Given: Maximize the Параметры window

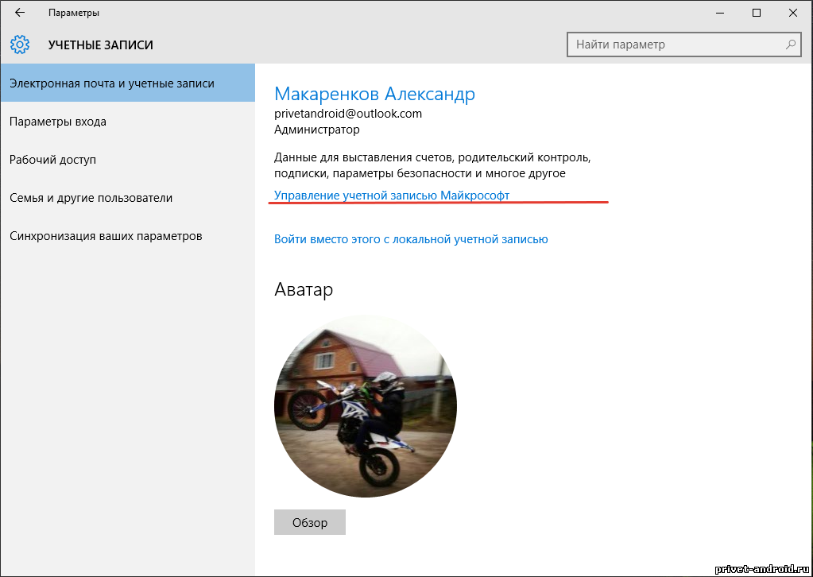Looking at the screenshot, I should pyautogui.click(x=756, y=13).
